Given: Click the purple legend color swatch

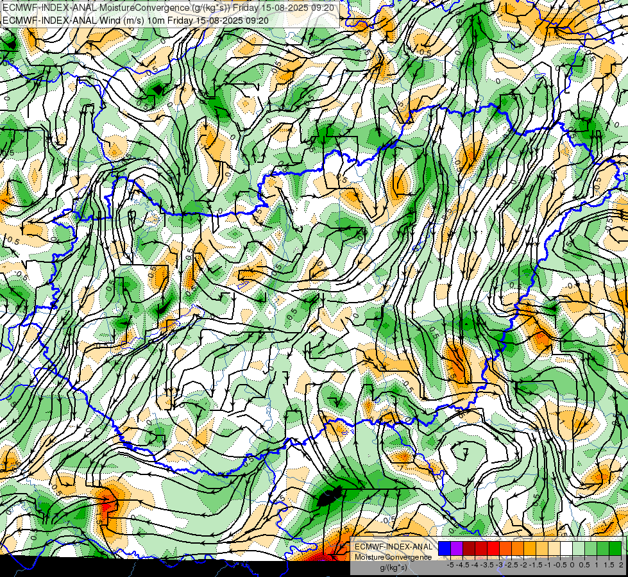Looking at the screenshot, I should (457, 549).
